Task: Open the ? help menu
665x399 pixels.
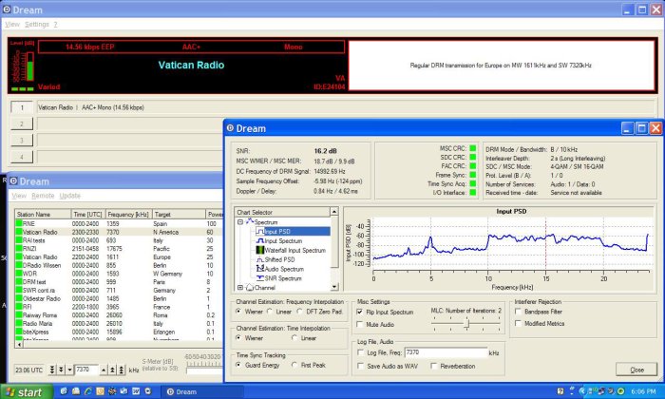Action: (x=55, y=24)
